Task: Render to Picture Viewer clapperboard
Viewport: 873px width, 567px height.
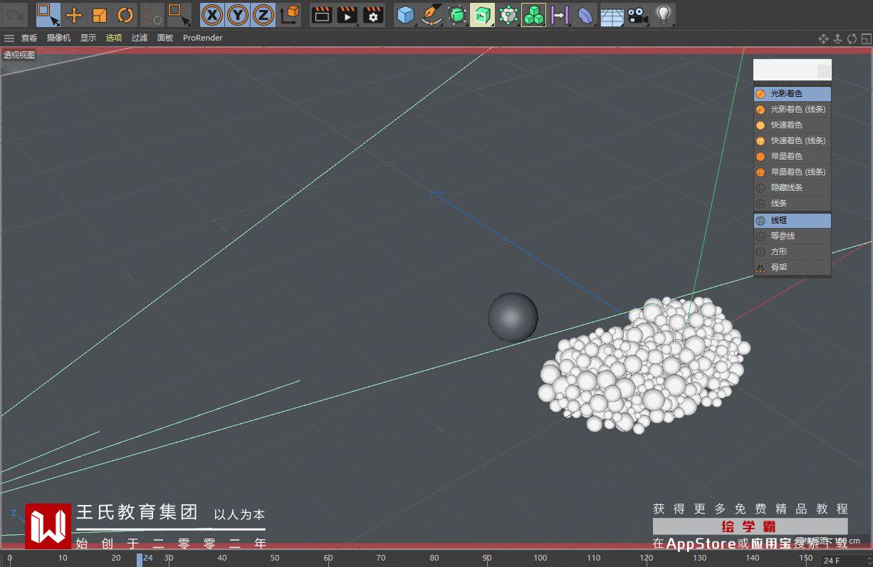Action: point(347,15)
